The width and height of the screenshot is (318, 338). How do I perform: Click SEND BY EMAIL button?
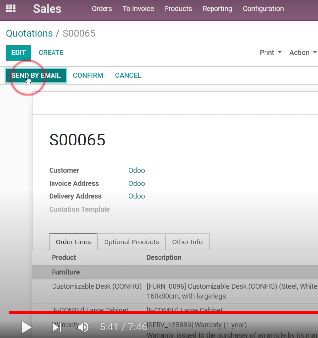click(x=36, y=75)
